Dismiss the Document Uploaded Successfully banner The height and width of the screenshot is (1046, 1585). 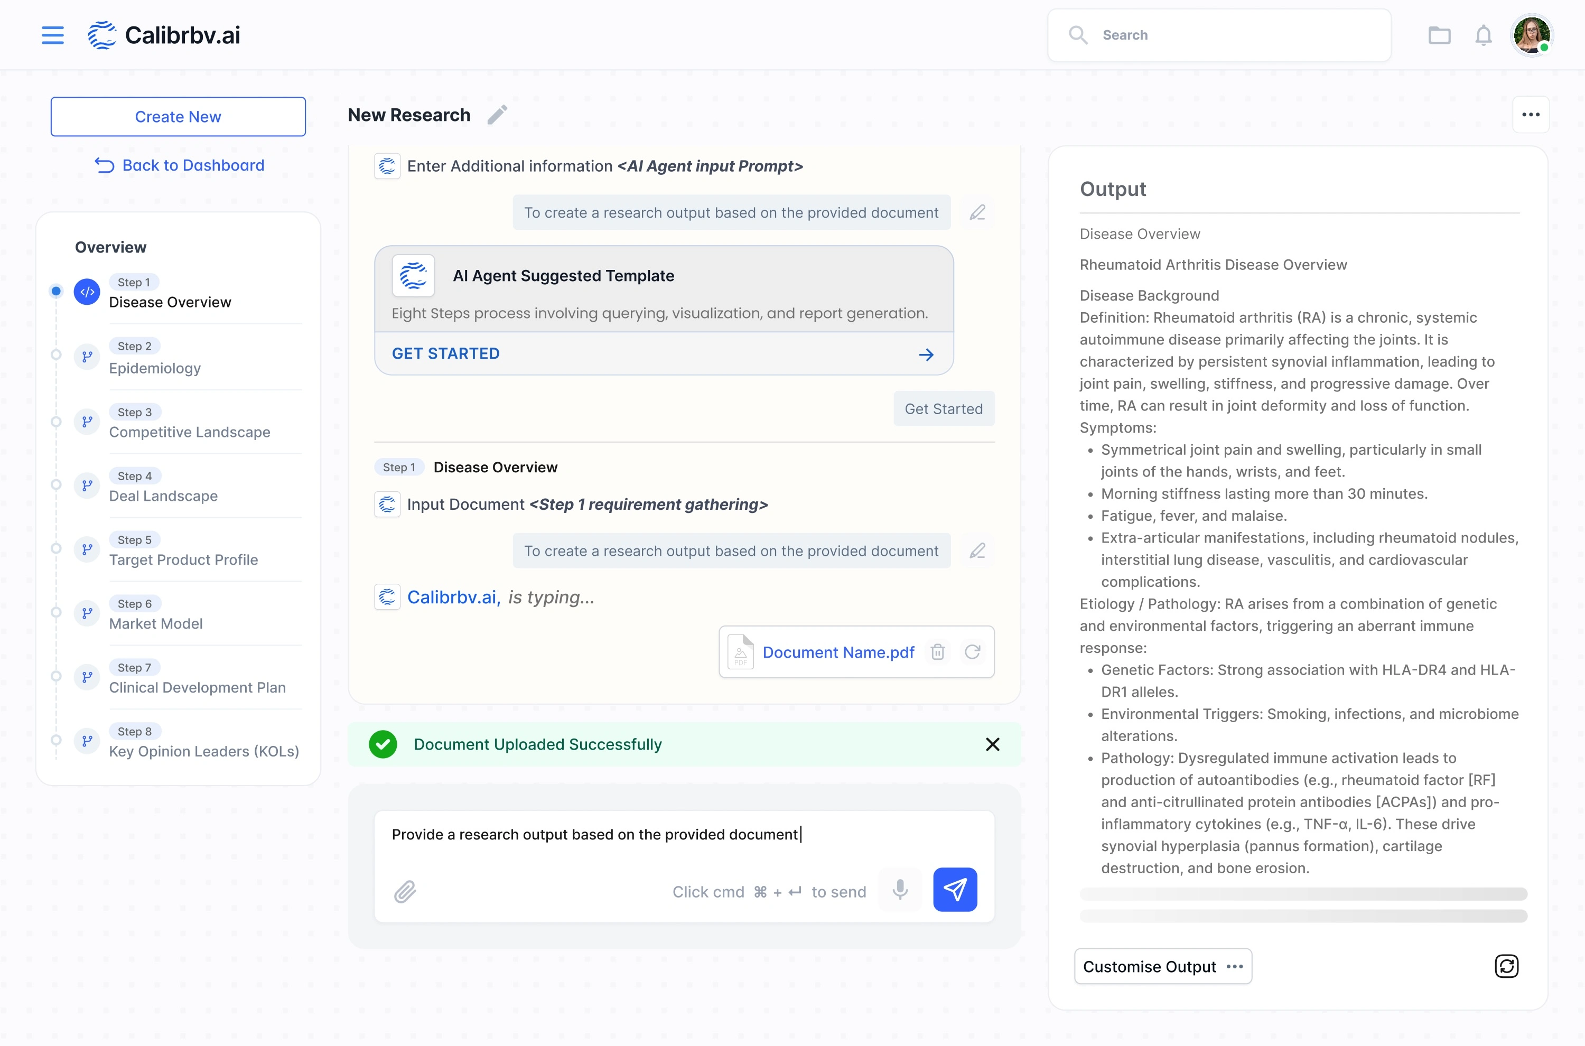(992, 744)
